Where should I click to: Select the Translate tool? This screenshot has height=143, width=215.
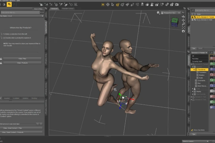pos(128,4)
